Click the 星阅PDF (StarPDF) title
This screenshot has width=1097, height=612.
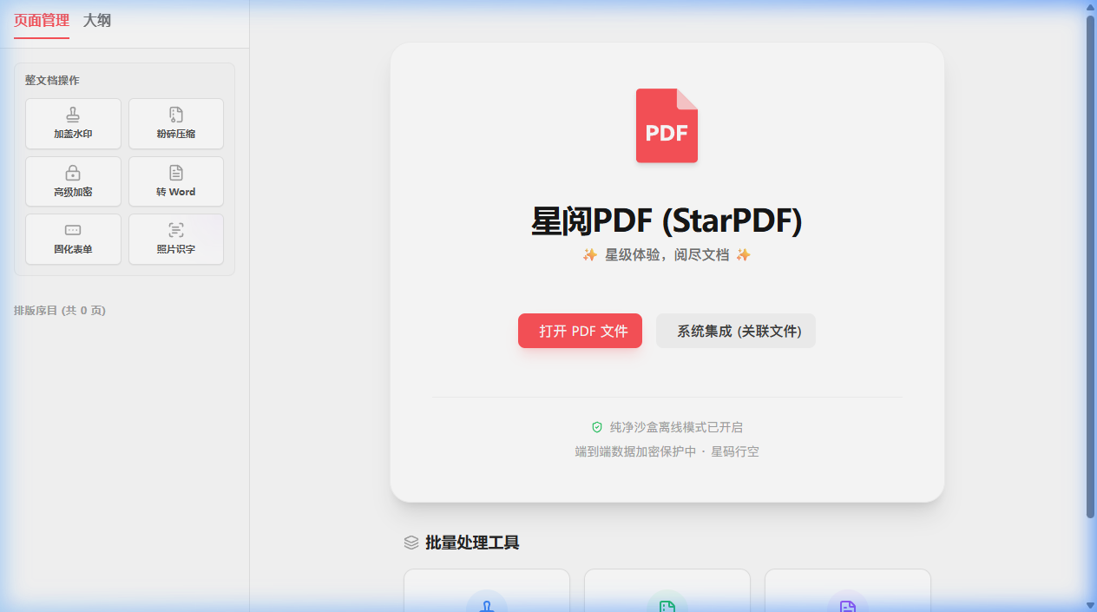(x=667, y=221)
